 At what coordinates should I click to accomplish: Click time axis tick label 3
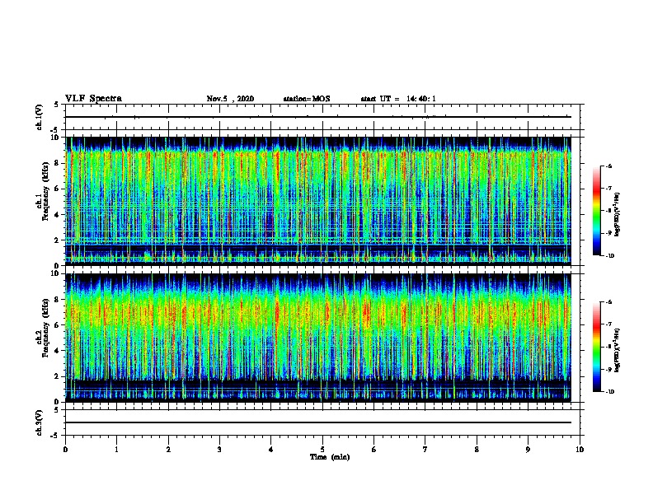click(219, 450)
